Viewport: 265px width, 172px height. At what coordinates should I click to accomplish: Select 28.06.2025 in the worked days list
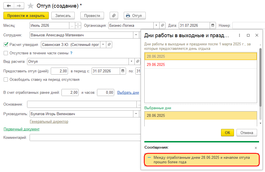[201, 56]
